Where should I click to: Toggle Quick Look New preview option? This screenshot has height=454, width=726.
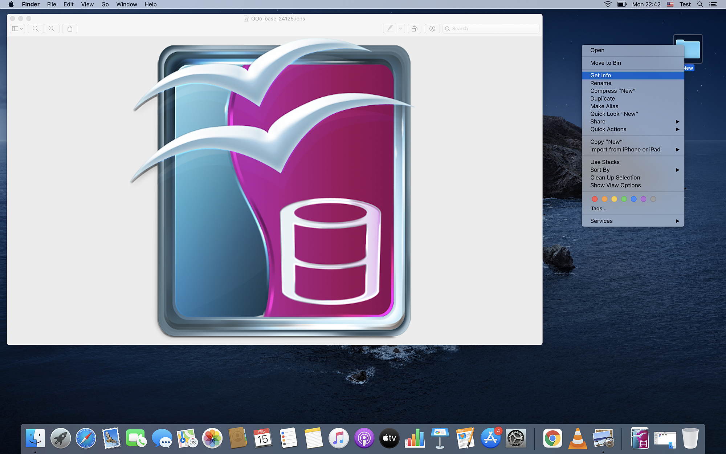(x=615, y=113)
